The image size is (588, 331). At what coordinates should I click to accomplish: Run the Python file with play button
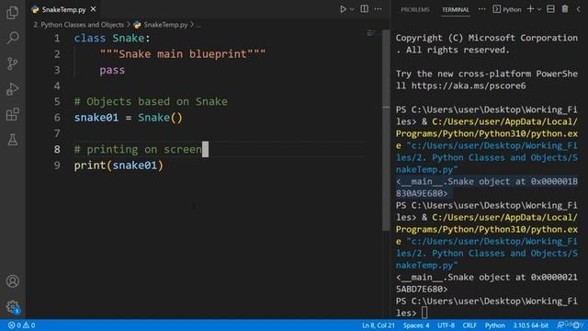[x=343, y=9]
